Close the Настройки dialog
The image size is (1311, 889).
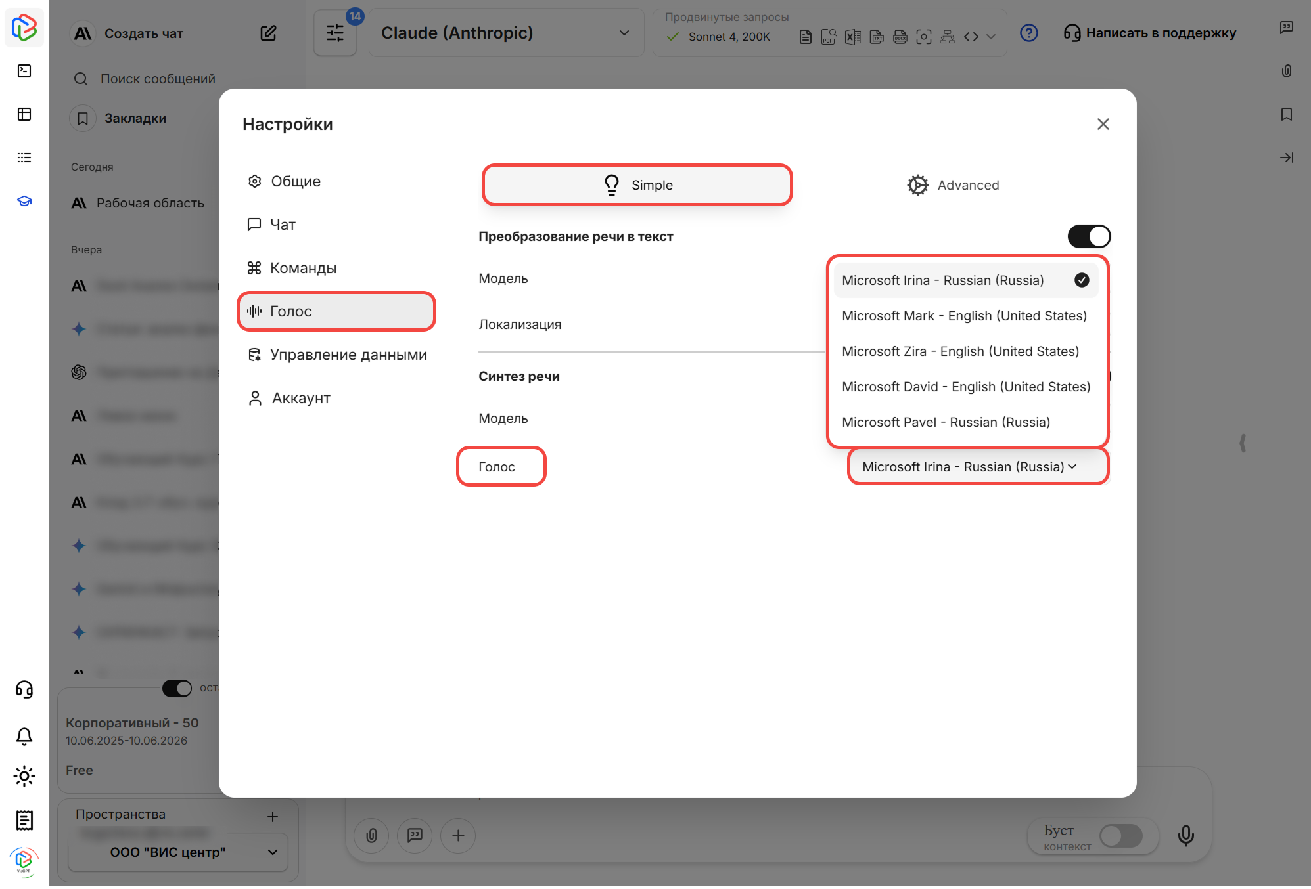(1103, 124)
